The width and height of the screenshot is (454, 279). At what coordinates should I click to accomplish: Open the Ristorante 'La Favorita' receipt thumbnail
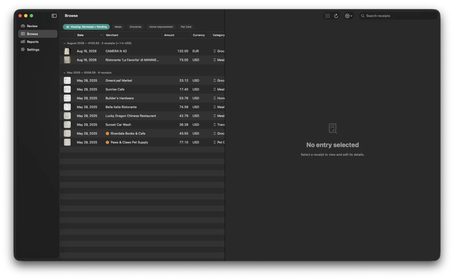tap(67, 60)
